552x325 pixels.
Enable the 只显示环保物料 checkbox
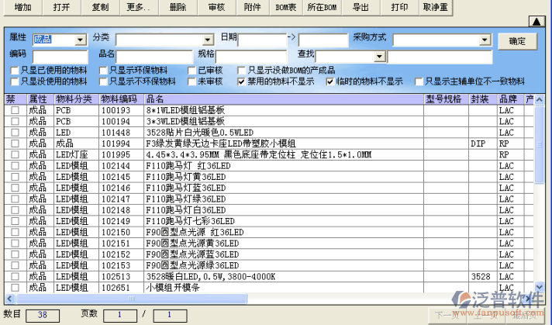[x=103, y=71]
